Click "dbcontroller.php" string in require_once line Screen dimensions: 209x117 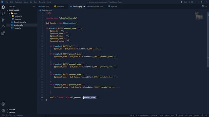point(69,18)
